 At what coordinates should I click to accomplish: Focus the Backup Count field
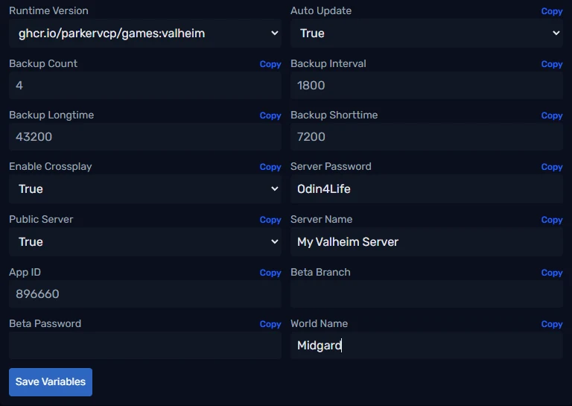[145, 86]
